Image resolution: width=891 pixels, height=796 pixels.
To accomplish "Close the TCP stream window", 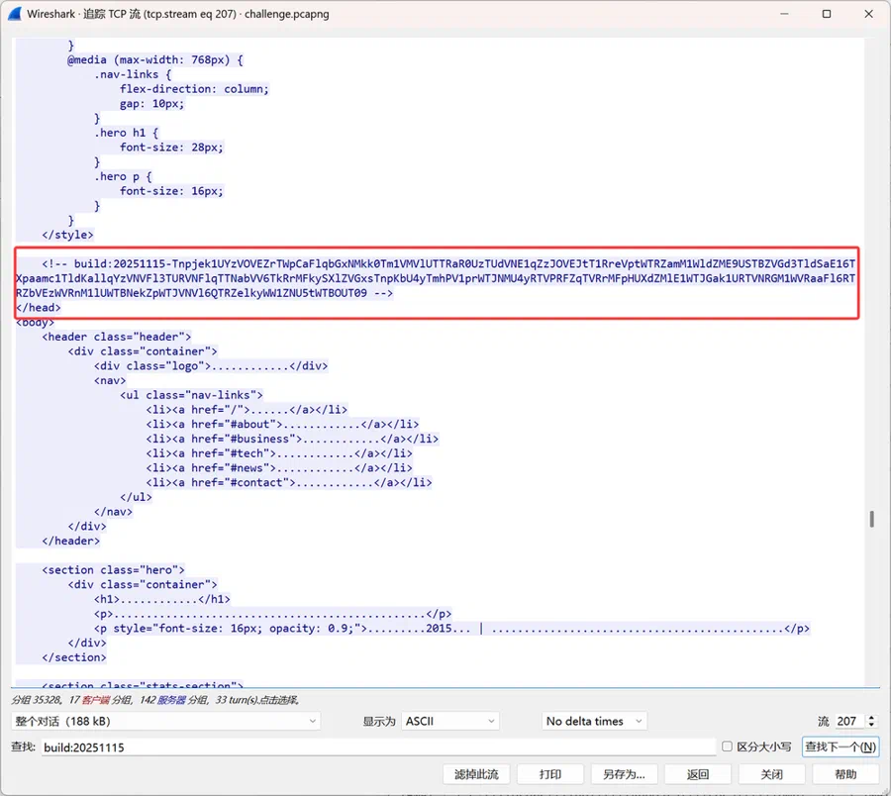I will pyautogui.click(x=868, y=14).
